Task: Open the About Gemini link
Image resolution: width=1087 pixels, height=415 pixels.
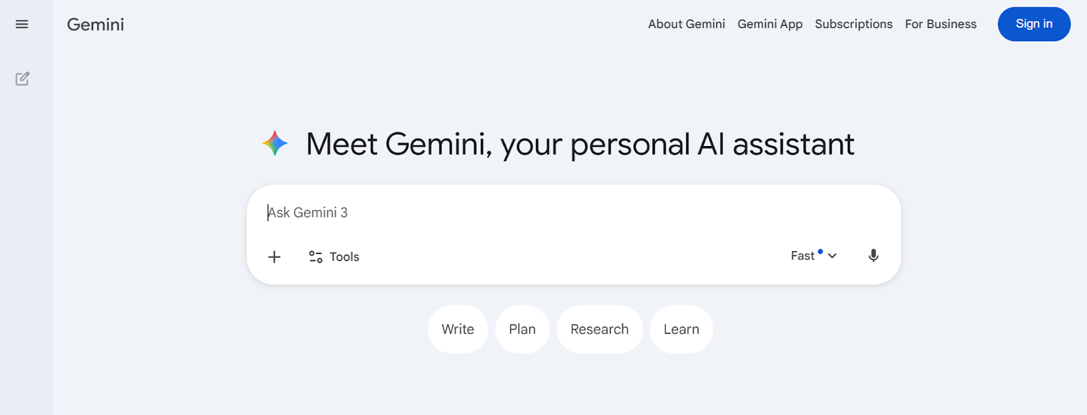Action: [685, 24]
